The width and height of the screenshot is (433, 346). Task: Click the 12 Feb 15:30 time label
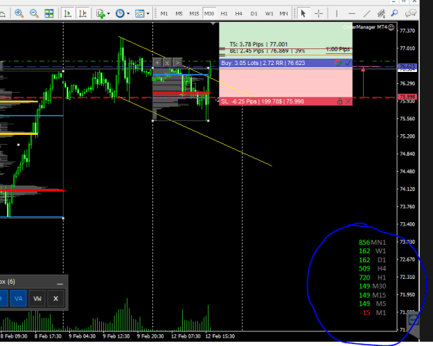220,336
